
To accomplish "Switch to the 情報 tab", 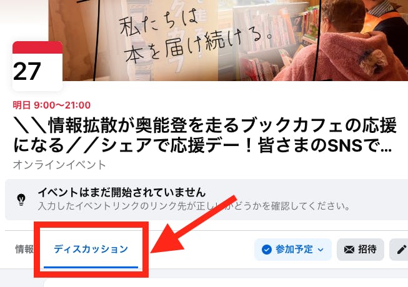I will pos(24,249).
